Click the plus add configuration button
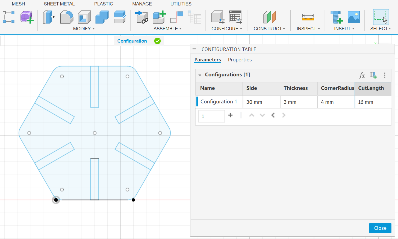The image size is (398, 239). pos(230,115)
